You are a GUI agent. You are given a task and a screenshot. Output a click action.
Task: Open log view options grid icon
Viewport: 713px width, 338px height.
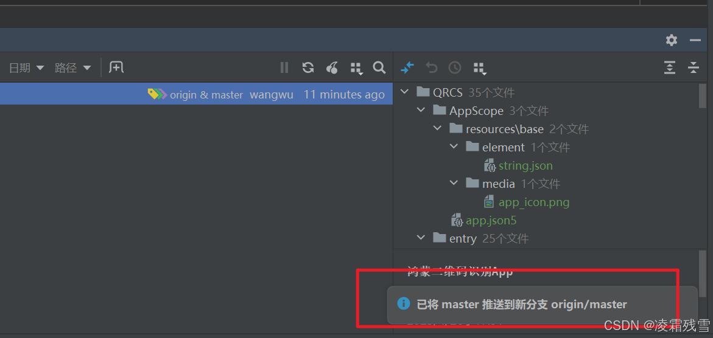[x=357, y=68]
